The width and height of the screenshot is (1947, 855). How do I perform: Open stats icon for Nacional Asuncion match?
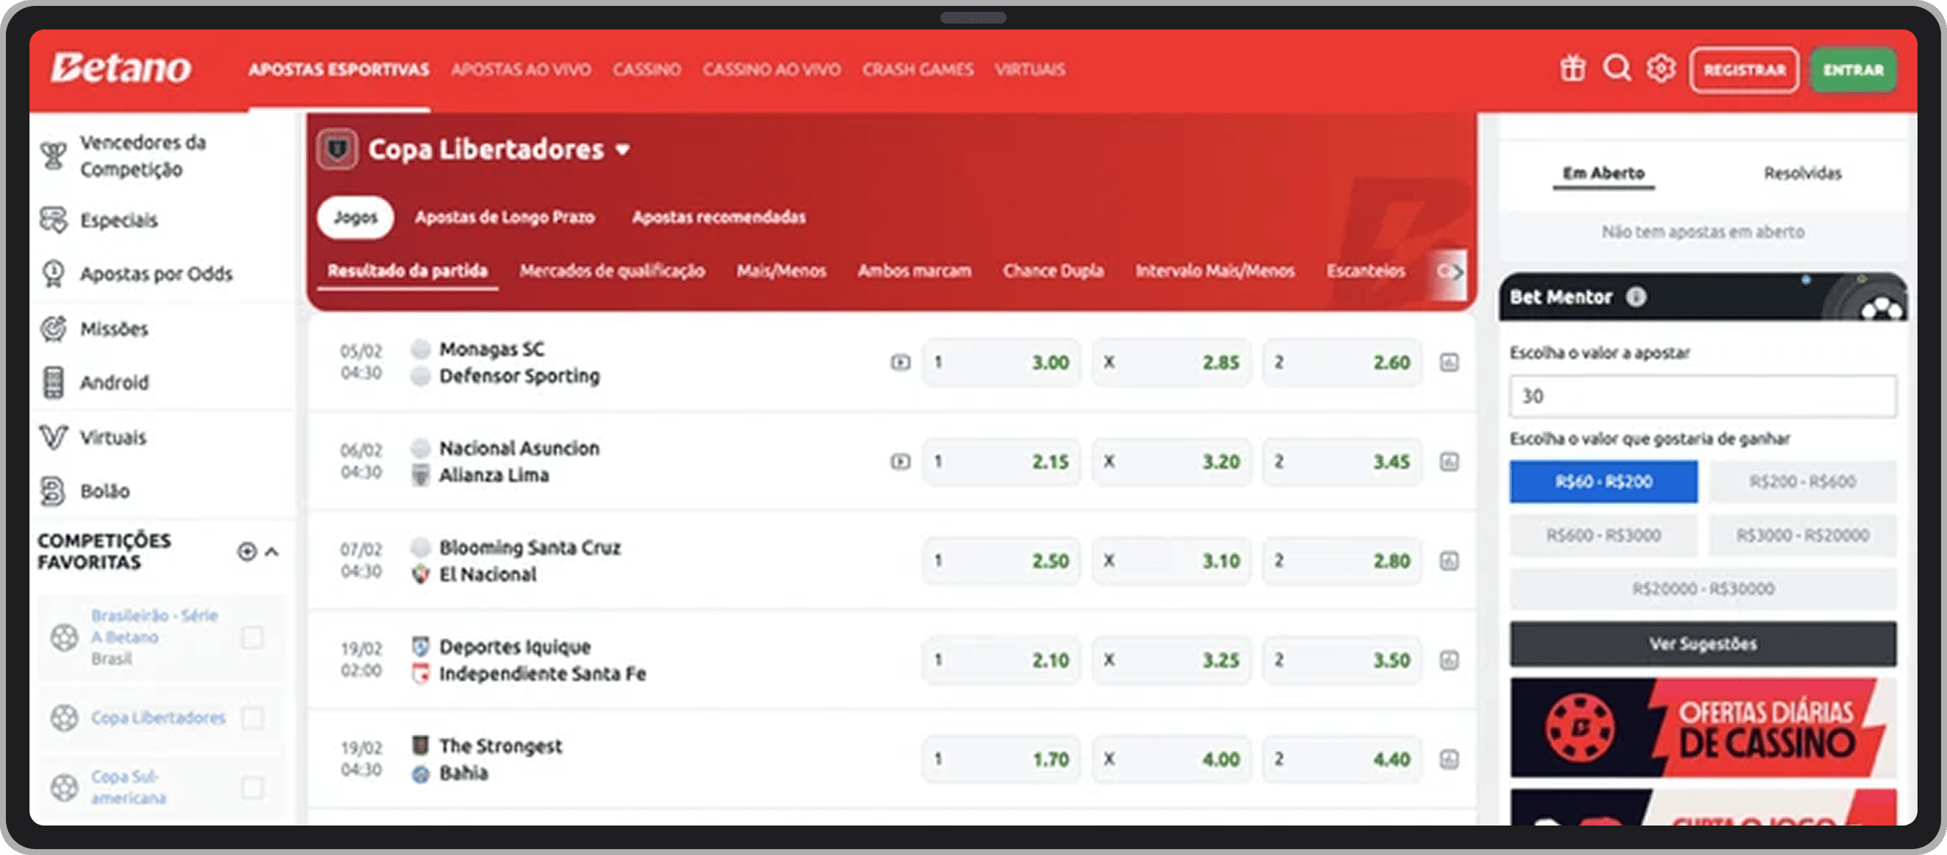pyautogui.click(x=1449, y=461)
